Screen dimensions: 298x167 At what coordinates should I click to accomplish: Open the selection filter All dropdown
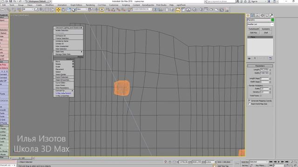click(x=28, y=9)
